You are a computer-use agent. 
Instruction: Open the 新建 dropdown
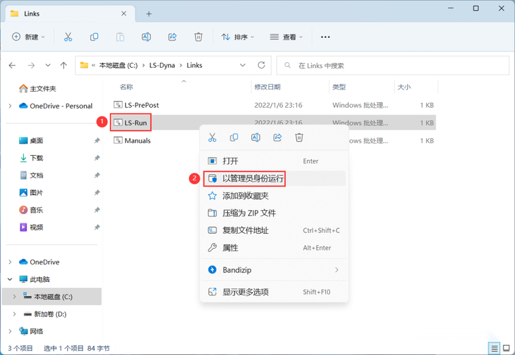[28, 37]
